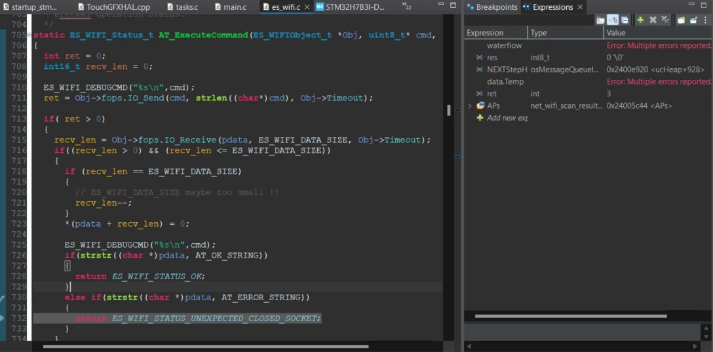
Task: Select the data.Temp expression row
Action: (x=588, y=82)
